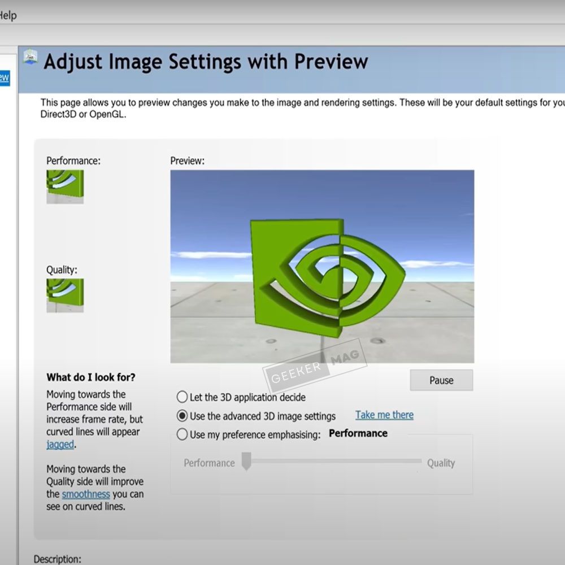Open the smoothness help link
This screenshot has height=565, width=565.
[x=86, y=494]
